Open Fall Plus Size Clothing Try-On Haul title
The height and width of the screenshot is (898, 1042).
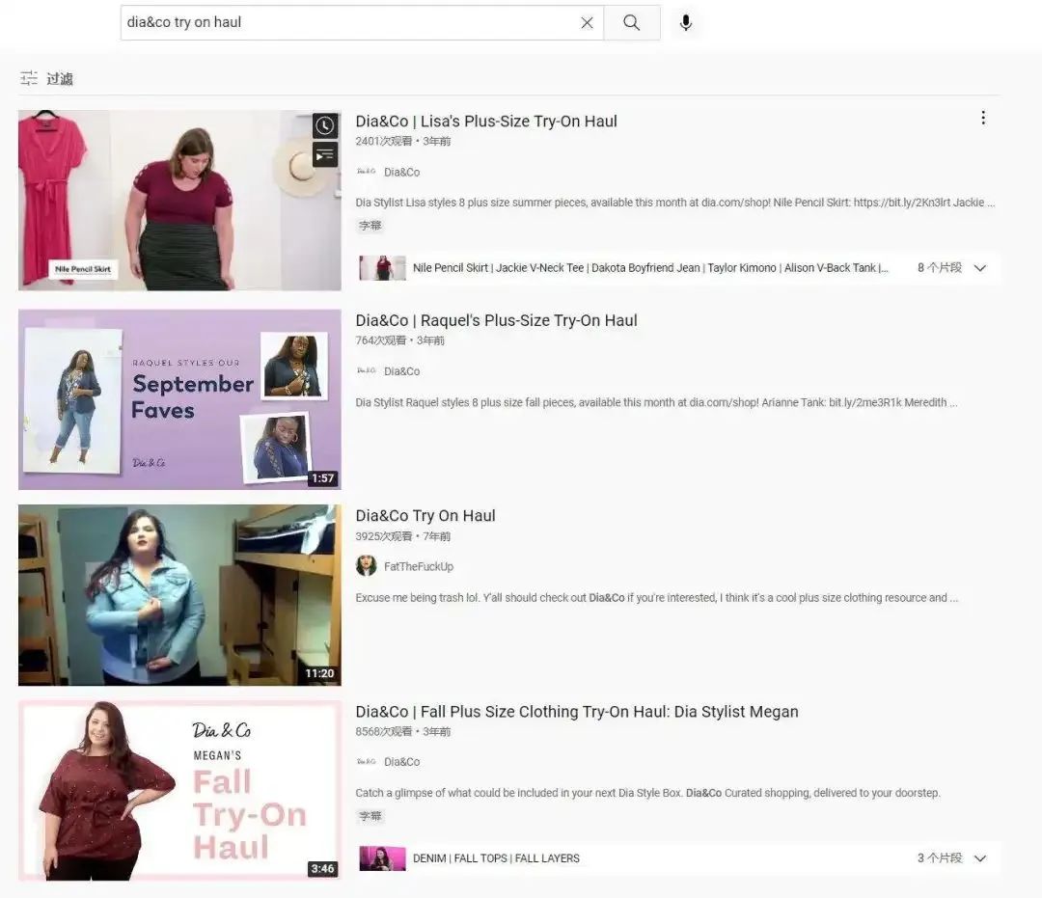(577, 712)
